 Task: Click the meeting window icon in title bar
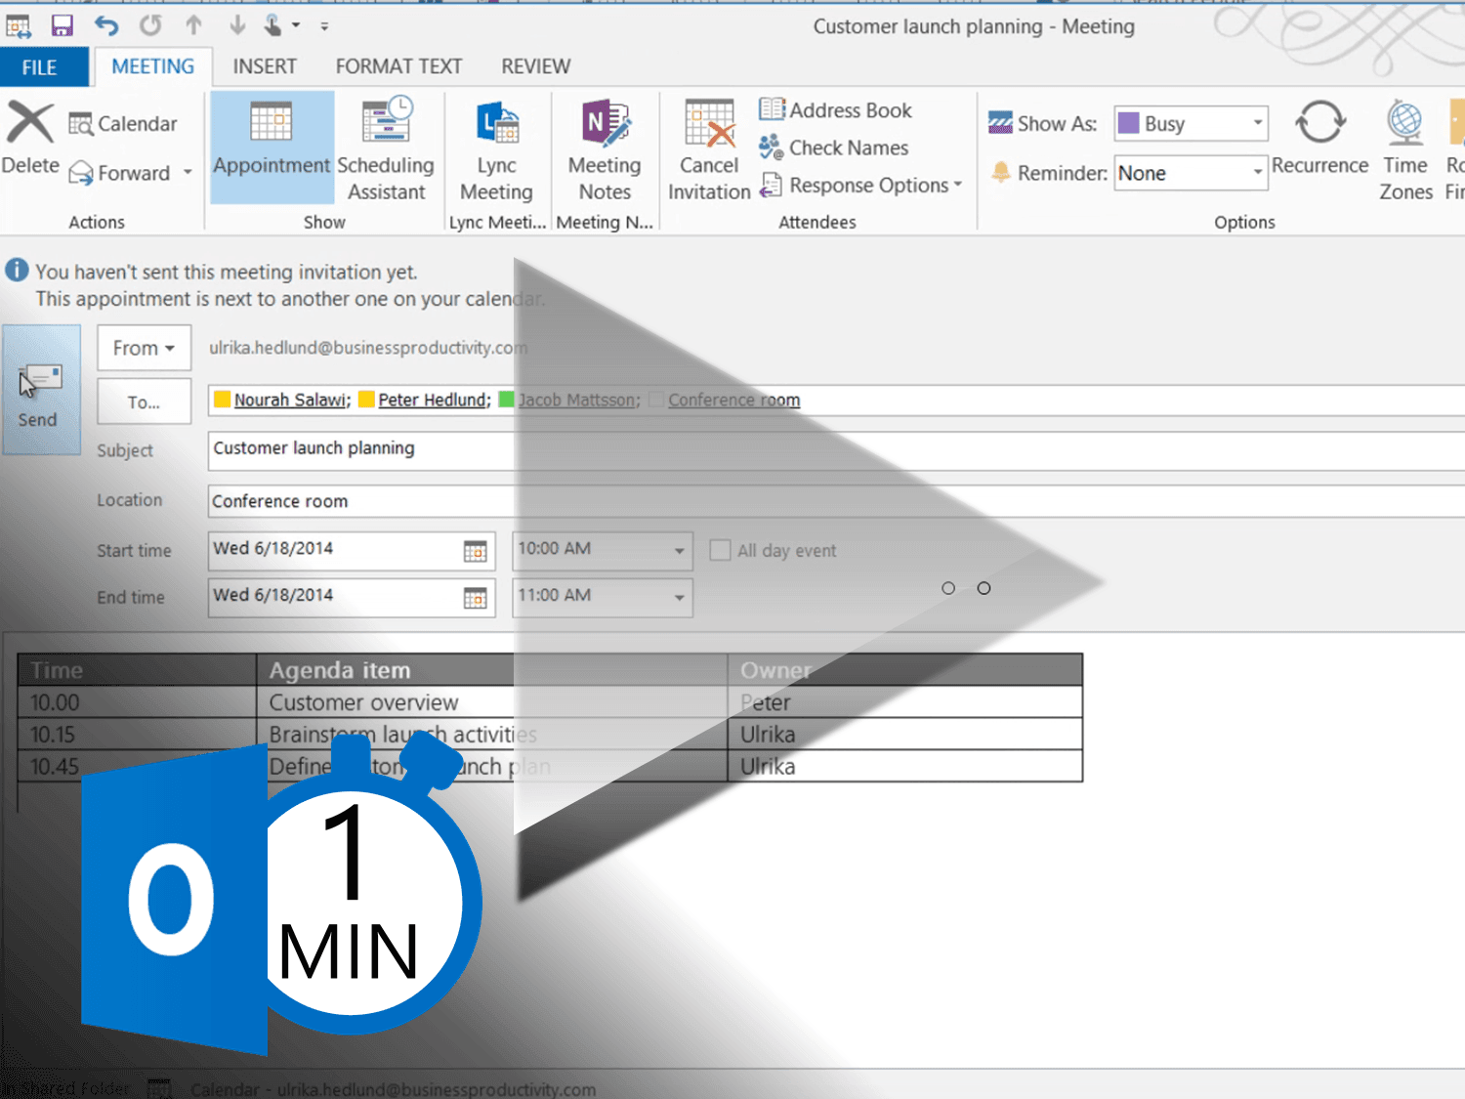[x=18, y=25]
